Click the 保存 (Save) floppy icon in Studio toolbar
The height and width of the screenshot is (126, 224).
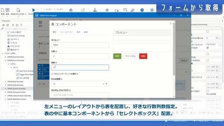[7, 10]
